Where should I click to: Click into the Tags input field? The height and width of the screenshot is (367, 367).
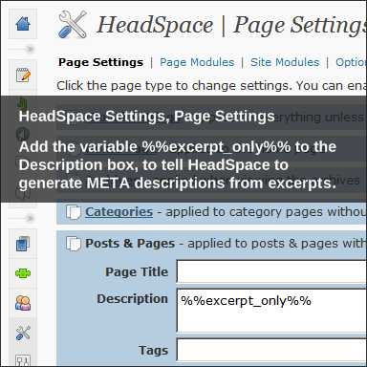pos(271,350)
